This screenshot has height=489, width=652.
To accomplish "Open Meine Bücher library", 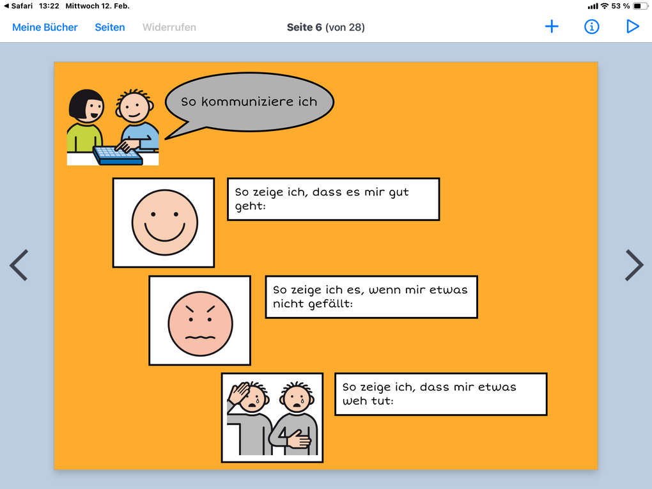I will tap(45, 27).
